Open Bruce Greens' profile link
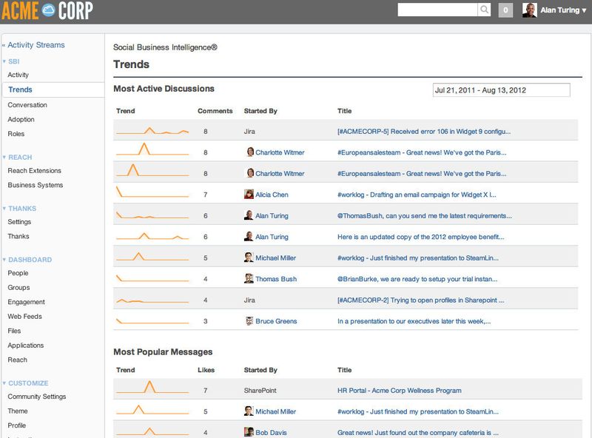The image size is (592, 438). coord(276,321)
